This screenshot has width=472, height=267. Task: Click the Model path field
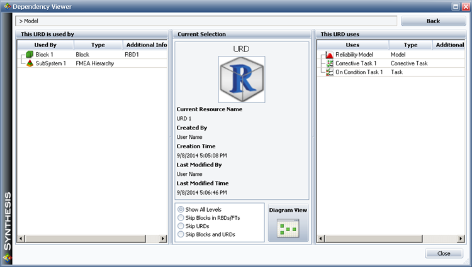(x=206, y=21)
